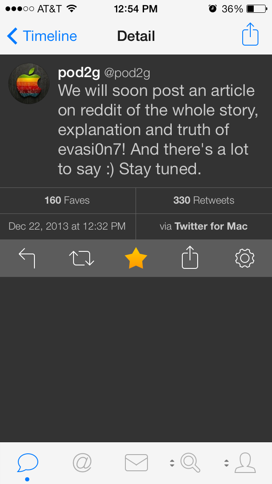Go back to Timeline
The image size is (272, 484).
click(x=42, y=36)
